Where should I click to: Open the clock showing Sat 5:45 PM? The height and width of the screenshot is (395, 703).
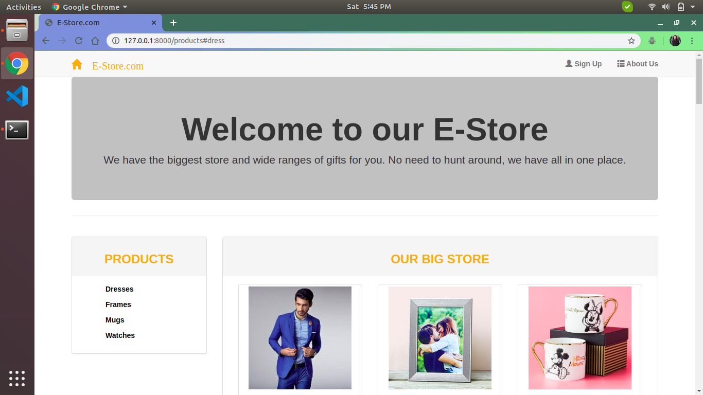369,7
